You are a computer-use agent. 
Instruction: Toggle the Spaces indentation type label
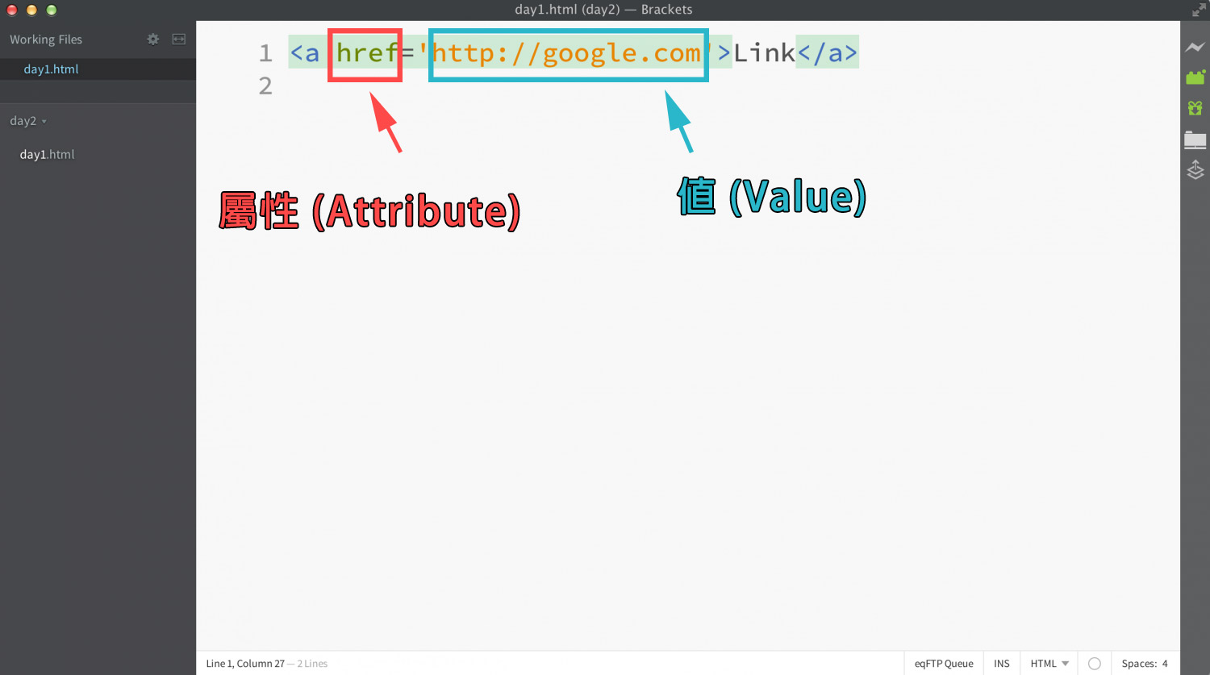pos(1138,664)
